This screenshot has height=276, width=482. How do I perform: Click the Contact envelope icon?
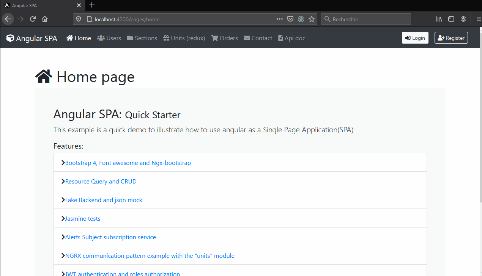tap(247, 38)
